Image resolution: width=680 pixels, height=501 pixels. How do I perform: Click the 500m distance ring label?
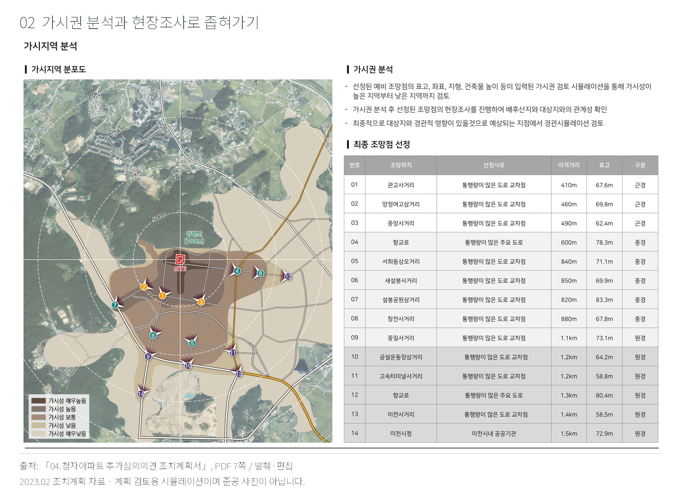[x=159, y=217]
